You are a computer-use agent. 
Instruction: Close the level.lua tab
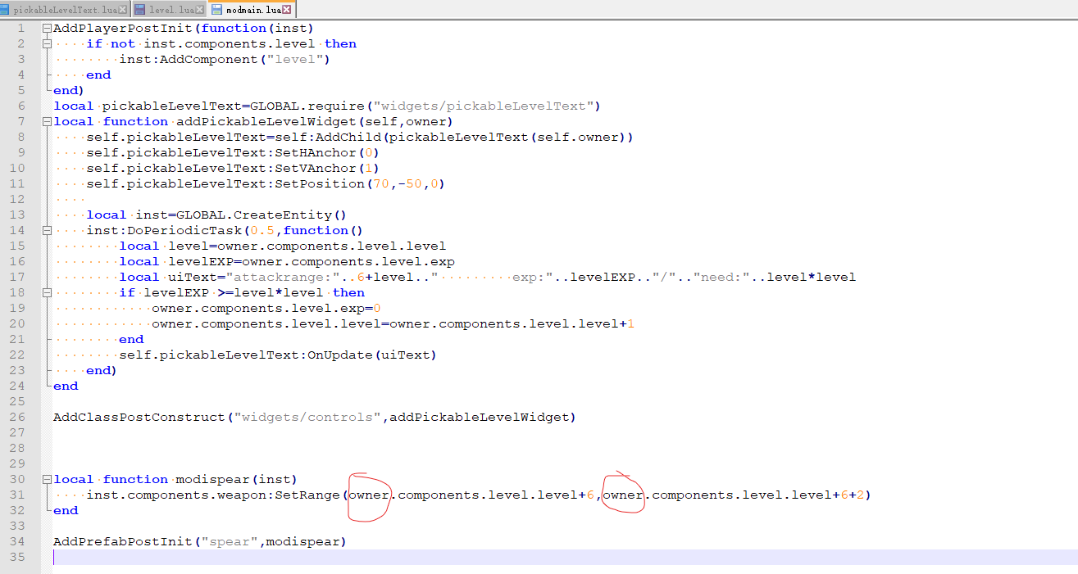pyautogui.click(x=200, y=10)
